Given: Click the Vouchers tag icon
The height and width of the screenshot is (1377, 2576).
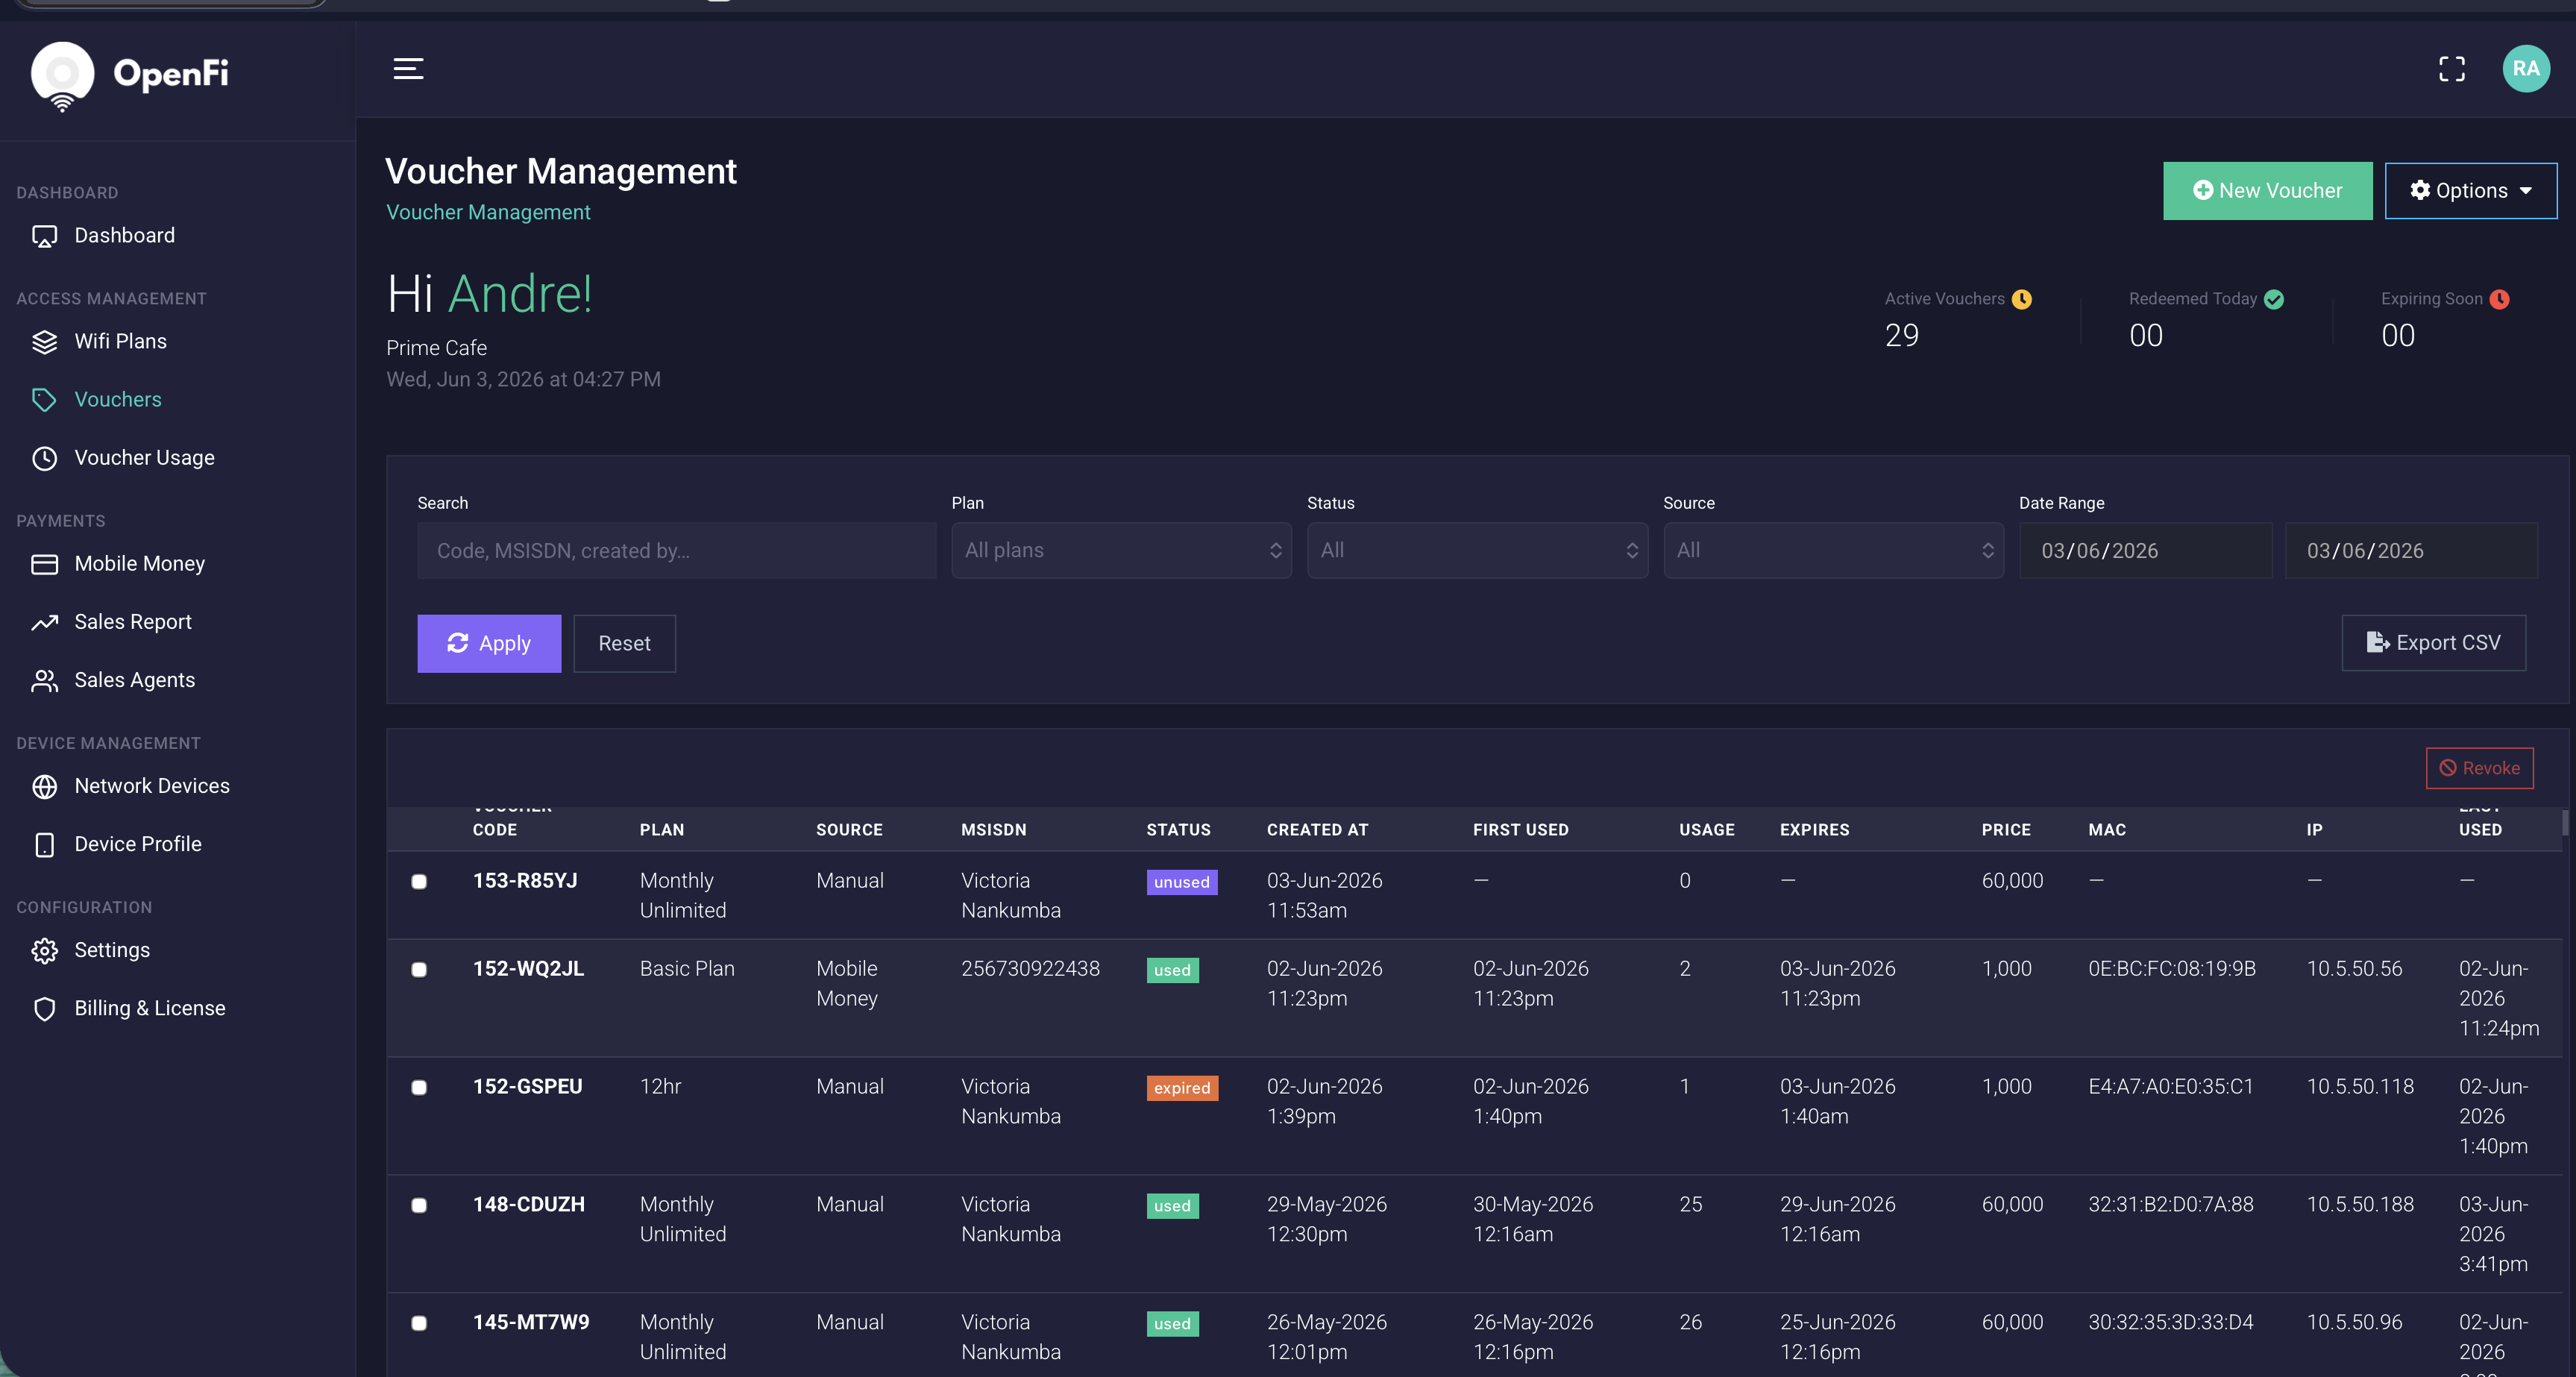Looking at the screenshot, I should [44, 400].
